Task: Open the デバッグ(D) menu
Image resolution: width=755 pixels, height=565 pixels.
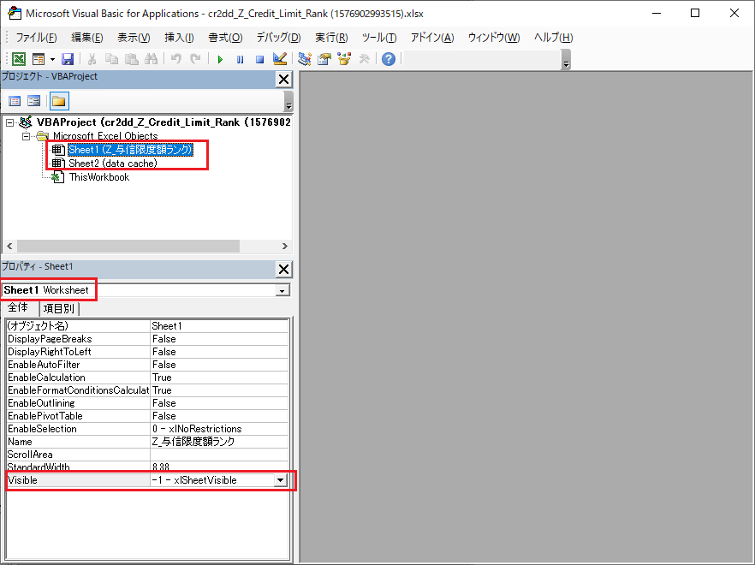Action: [x=278, y=38]
